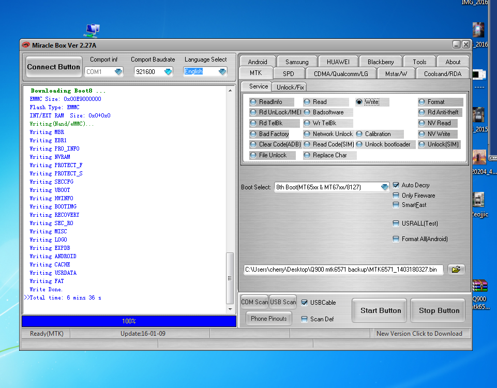
Task: Select the SPD tab
Action: 289,74
